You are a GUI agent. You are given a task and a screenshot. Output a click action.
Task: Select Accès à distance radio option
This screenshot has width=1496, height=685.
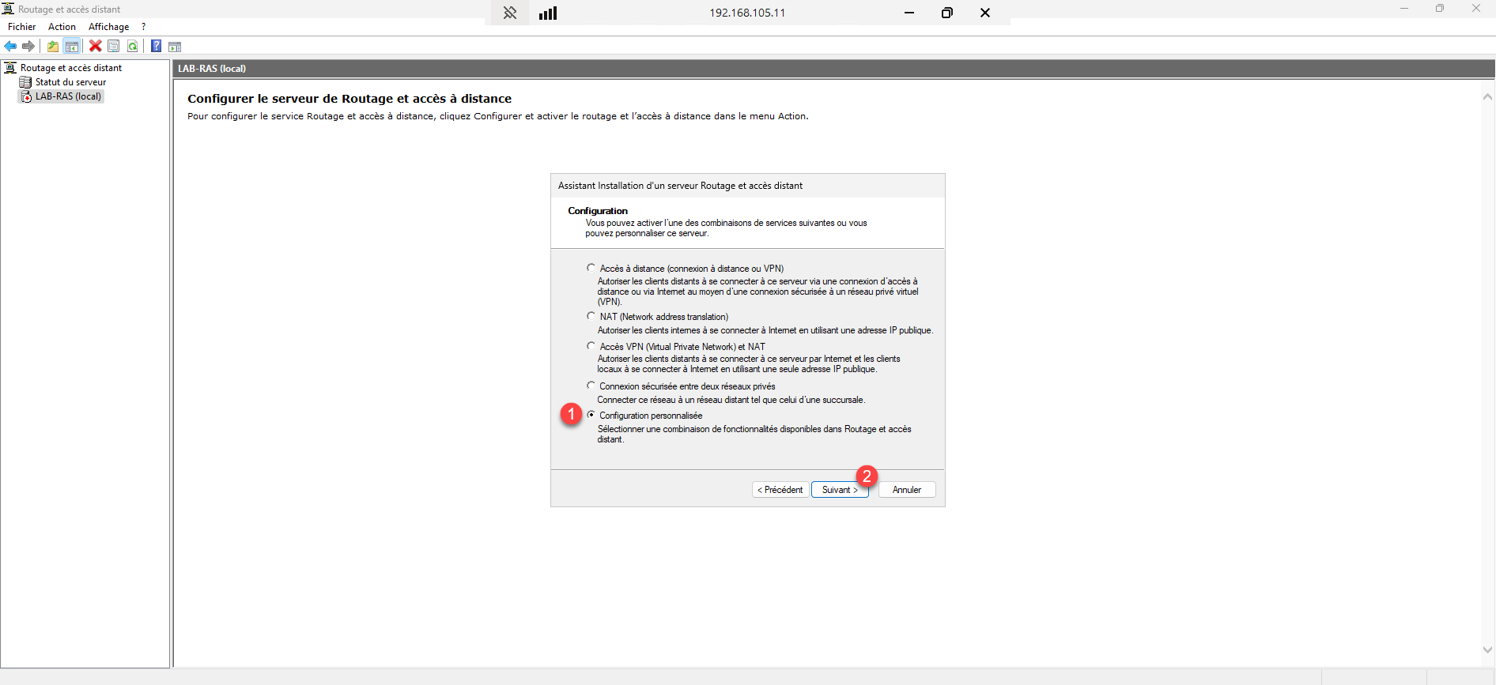tap(591, 268)
